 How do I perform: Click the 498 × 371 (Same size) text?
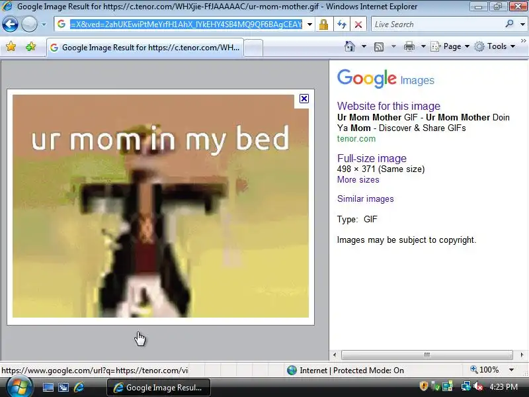tap(381, 169)
